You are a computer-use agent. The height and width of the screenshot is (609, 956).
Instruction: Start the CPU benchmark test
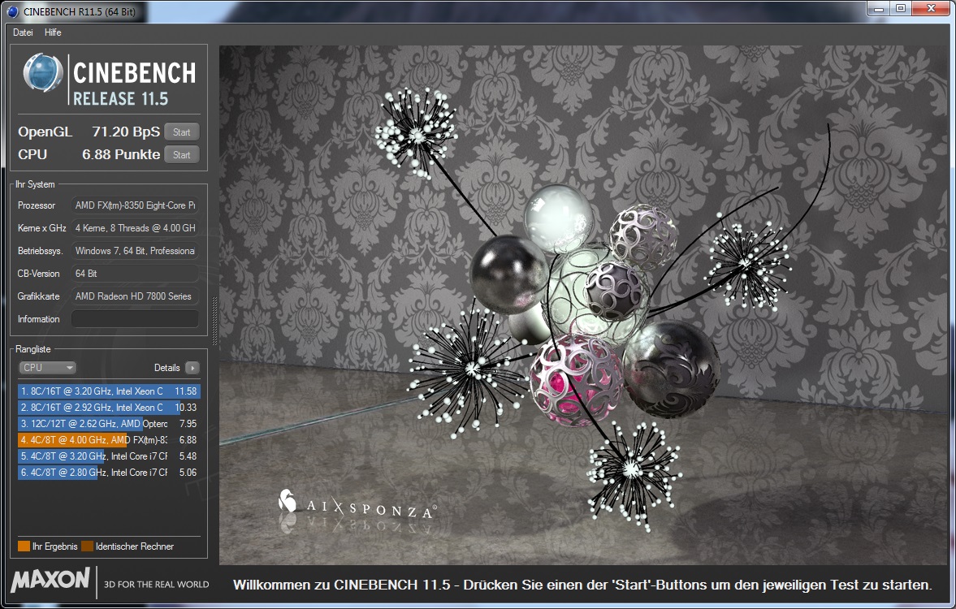tap(182, 155)
